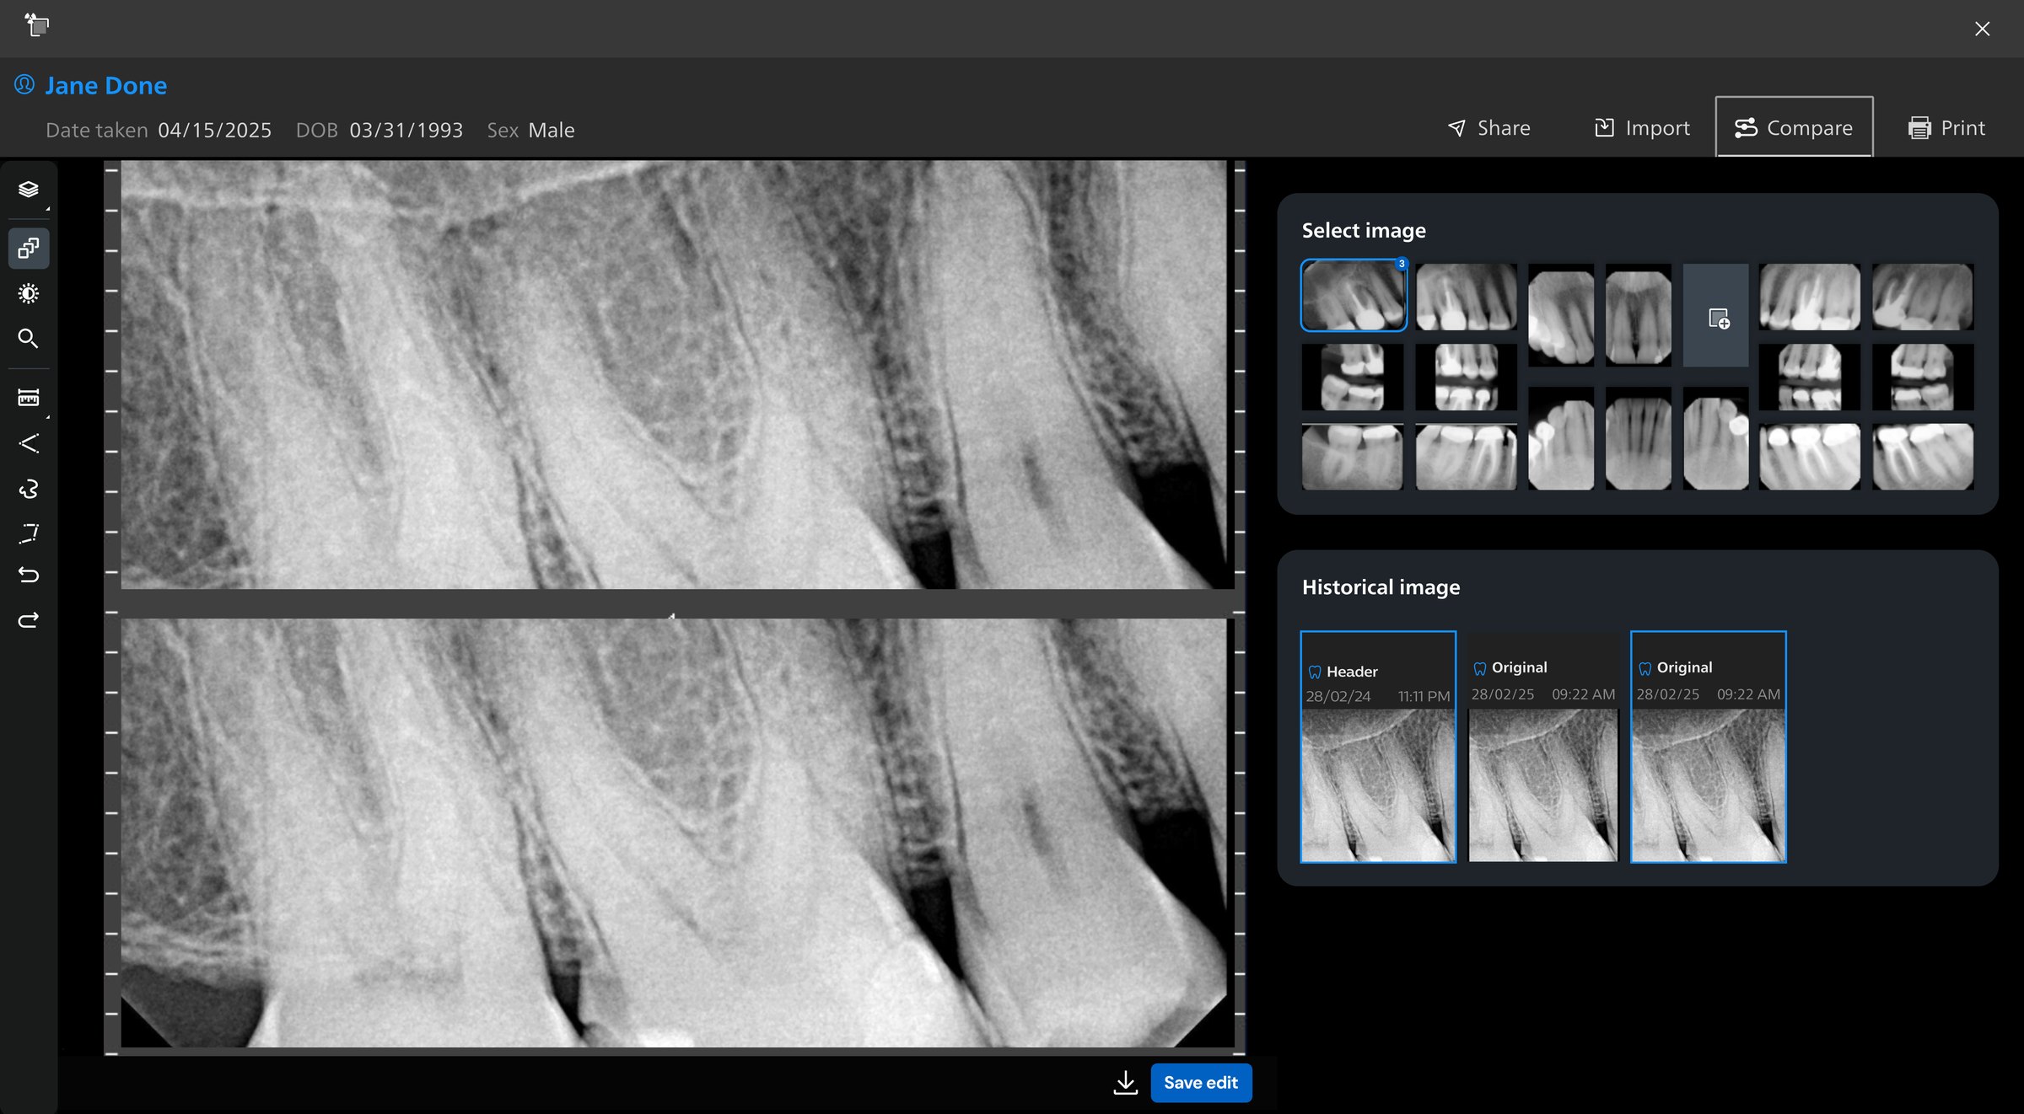Select the Header historical image from 28/02/24
Image resolution: width=2024 pixels, height=1114 pixels.
click(1378, 747)
